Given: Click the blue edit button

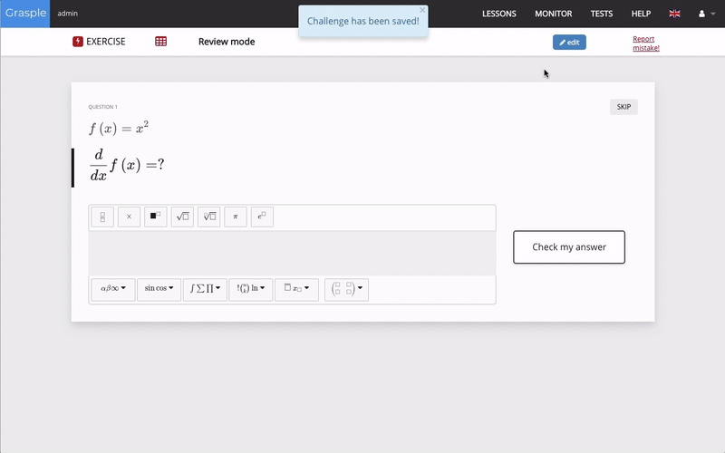Looking at the screenshot, I should [x=569, y=42].
